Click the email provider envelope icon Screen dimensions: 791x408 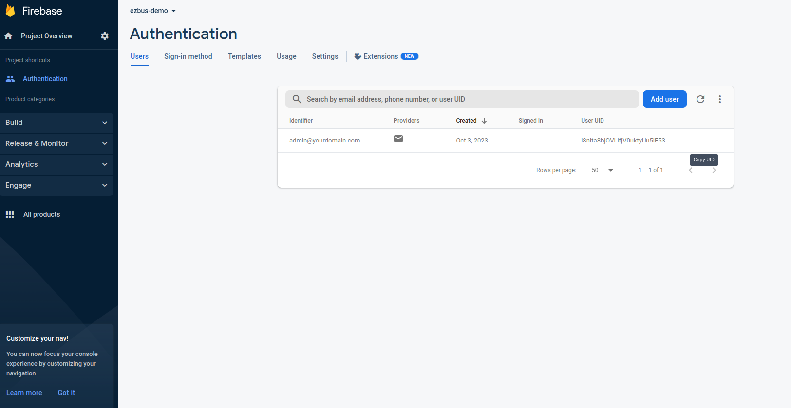coord(398,139)
